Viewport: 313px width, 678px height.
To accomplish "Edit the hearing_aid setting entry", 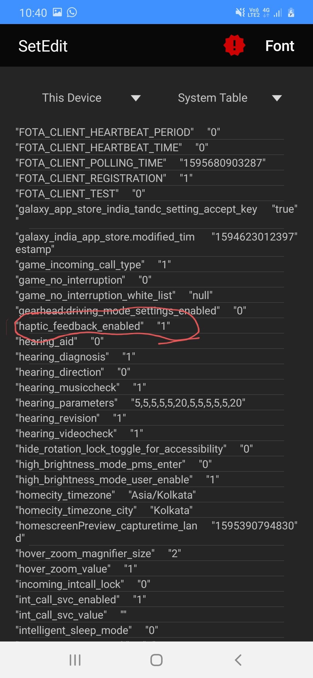I will click(x=60, y=342).
